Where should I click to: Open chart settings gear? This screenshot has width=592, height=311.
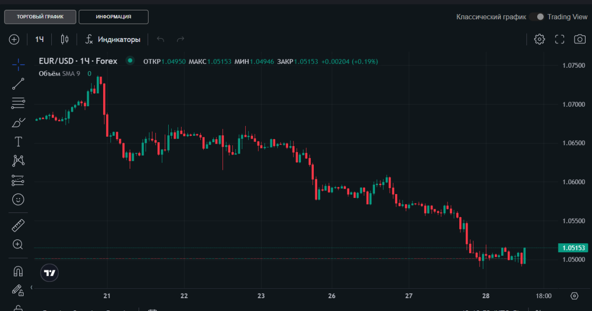click(540, 39)
